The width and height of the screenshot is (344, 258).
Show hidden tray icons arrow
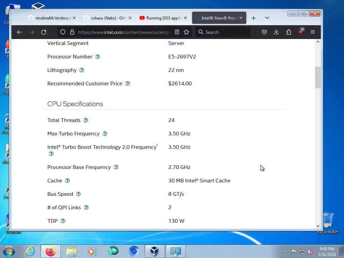[286, 252]
